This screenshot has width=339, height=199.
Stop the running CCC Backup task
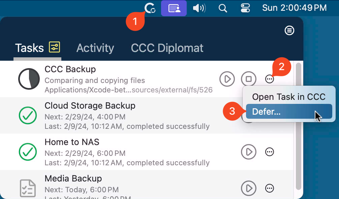(x=249, y=79)
